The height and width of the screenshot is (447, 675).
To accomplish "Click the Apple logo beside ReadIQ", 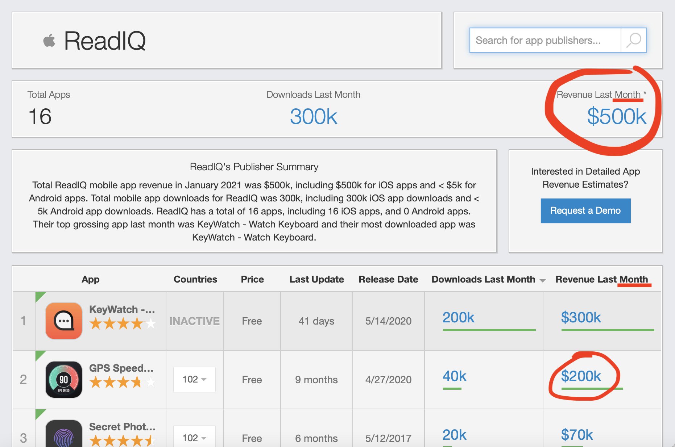I will [49, 40].
